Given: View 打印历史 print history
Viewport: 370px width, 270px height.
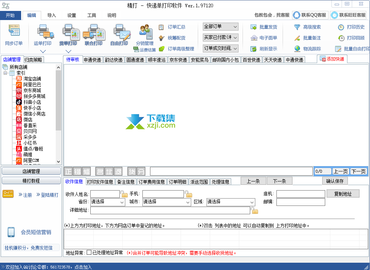Looking at the screenshot, I should (x=351, y=27).
